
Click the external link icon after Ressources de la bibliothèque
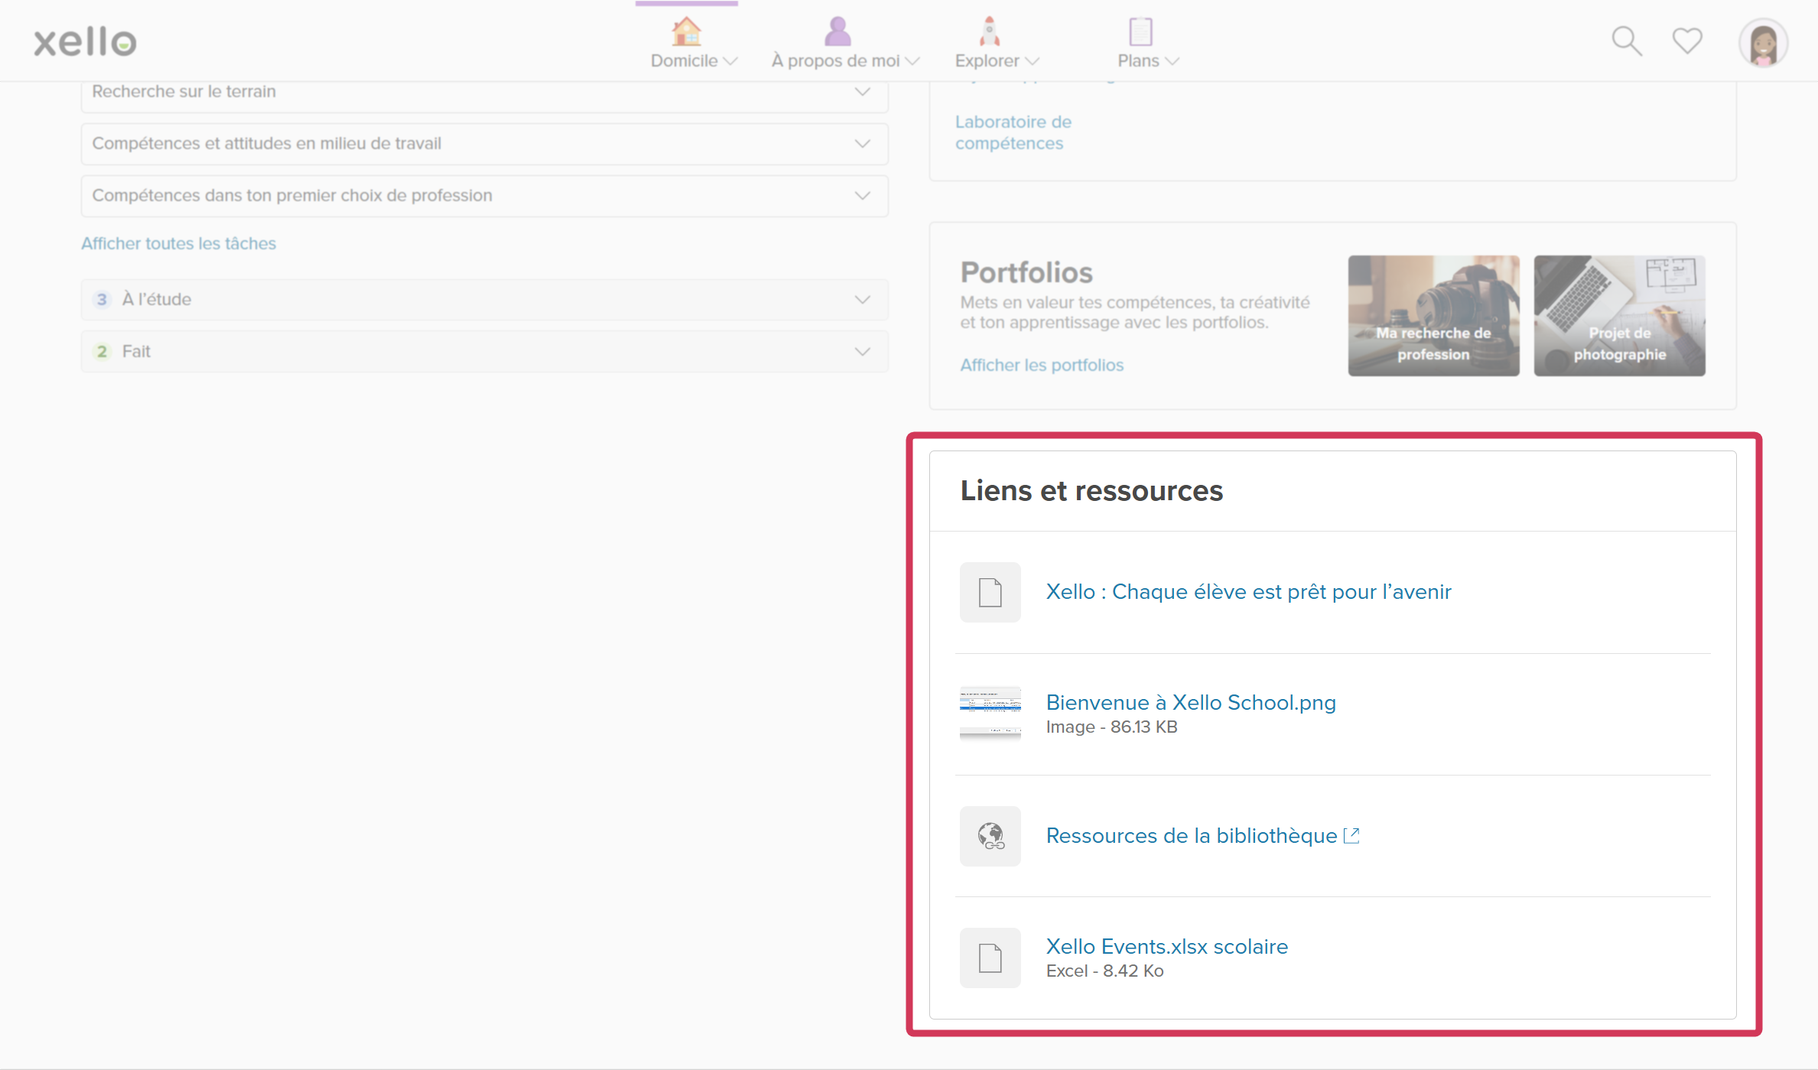[1351, 835]
